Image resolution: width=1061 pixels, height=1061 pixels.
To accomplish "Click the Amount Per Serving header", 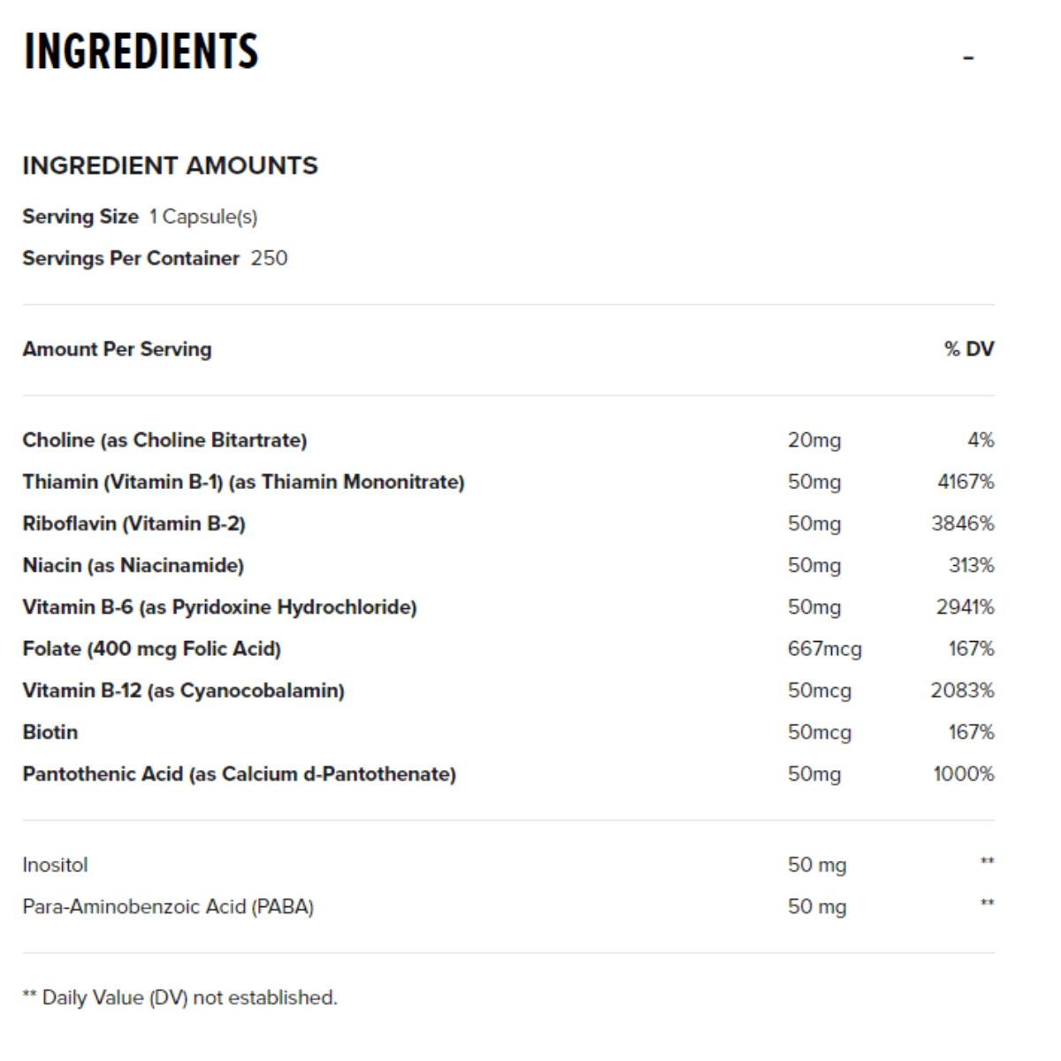I will pos(117,349).
